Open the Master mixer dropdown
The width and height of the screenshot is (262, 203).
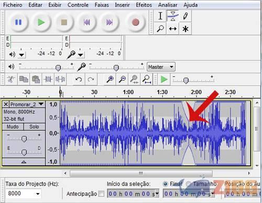point(161,67)
